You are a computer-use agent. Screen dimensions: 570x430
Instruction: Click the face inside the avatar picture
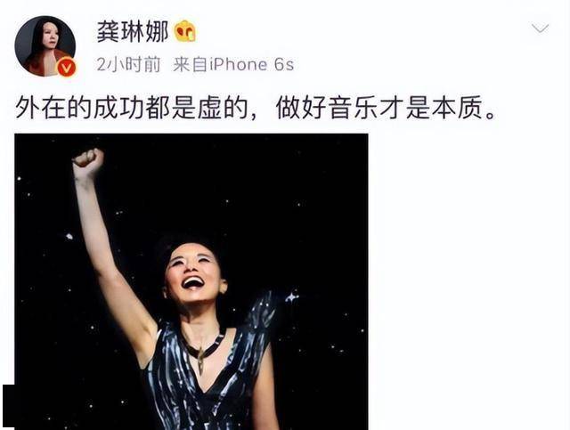[51, 36]
